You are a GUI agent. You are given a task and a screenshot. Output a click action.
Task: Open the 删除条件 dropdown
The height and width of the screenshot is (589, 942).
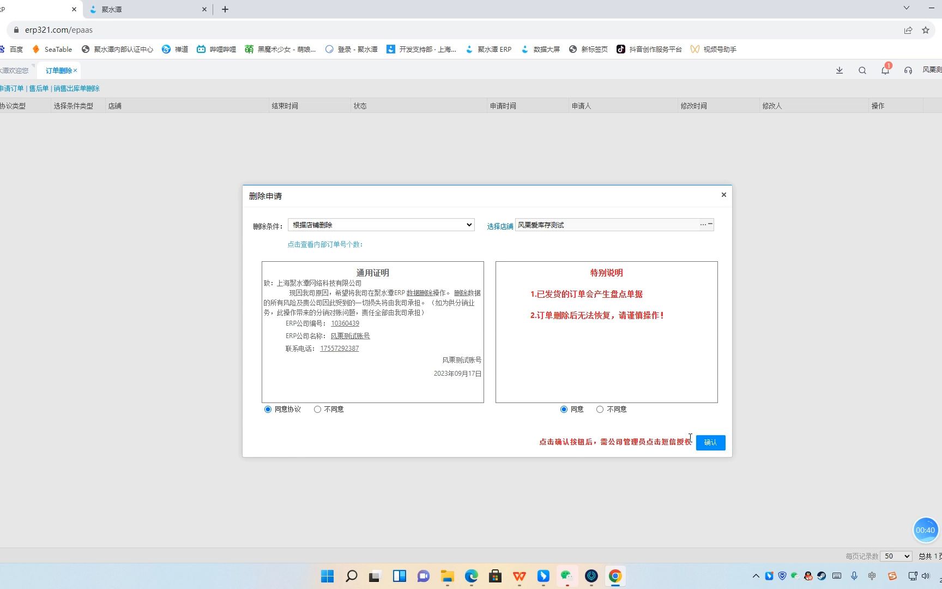pos(381,225)
